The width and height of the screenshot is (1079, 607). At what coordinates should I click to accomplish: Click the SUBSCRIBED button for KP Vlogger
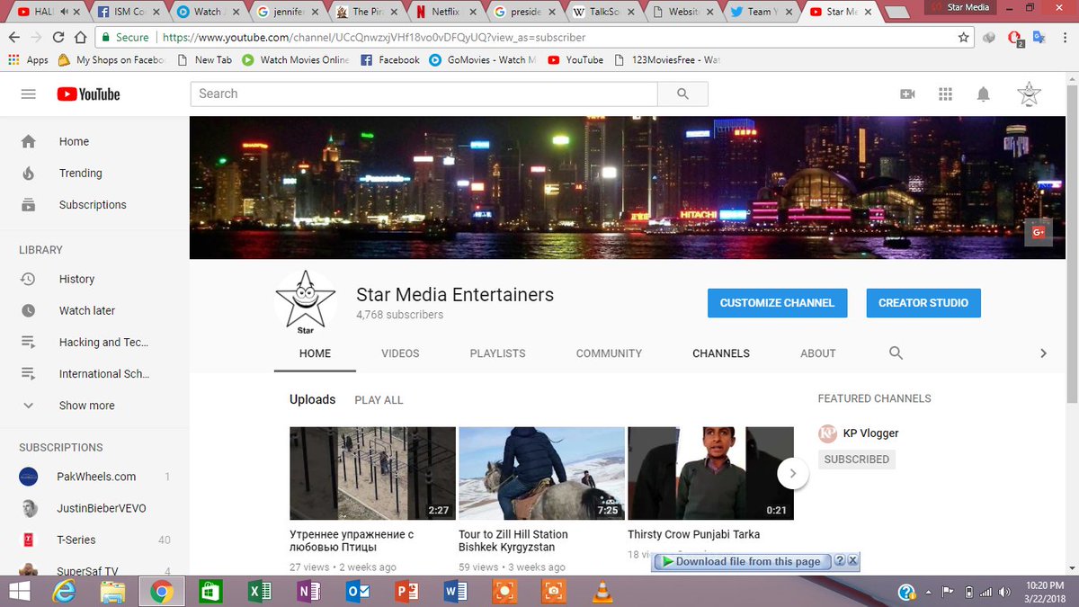click(x=857, y=460)
